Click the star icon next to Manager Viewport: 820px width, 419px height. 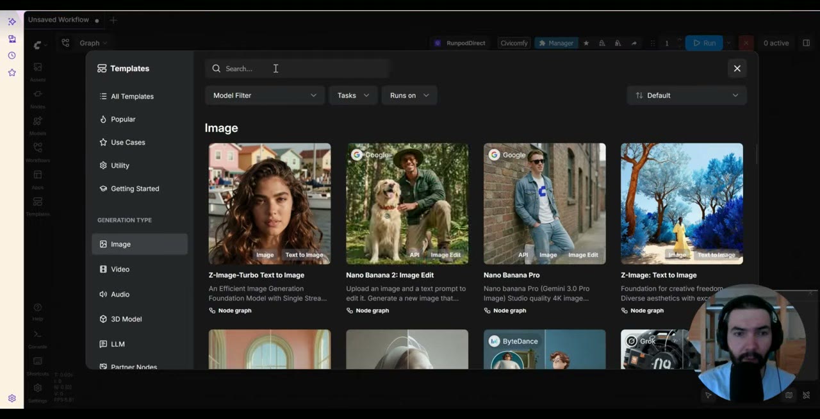point(586,43)
